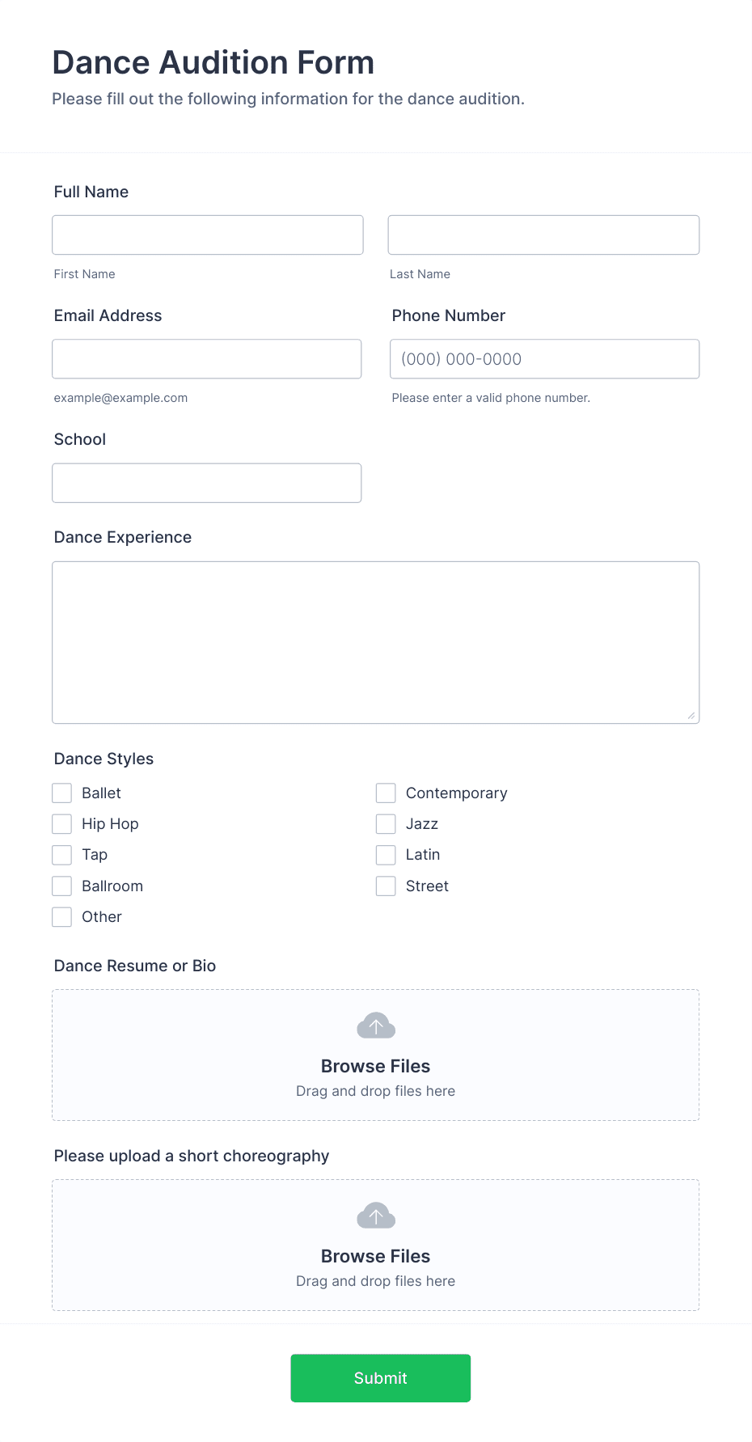Check the Latin dance style

tap(385, 854)
